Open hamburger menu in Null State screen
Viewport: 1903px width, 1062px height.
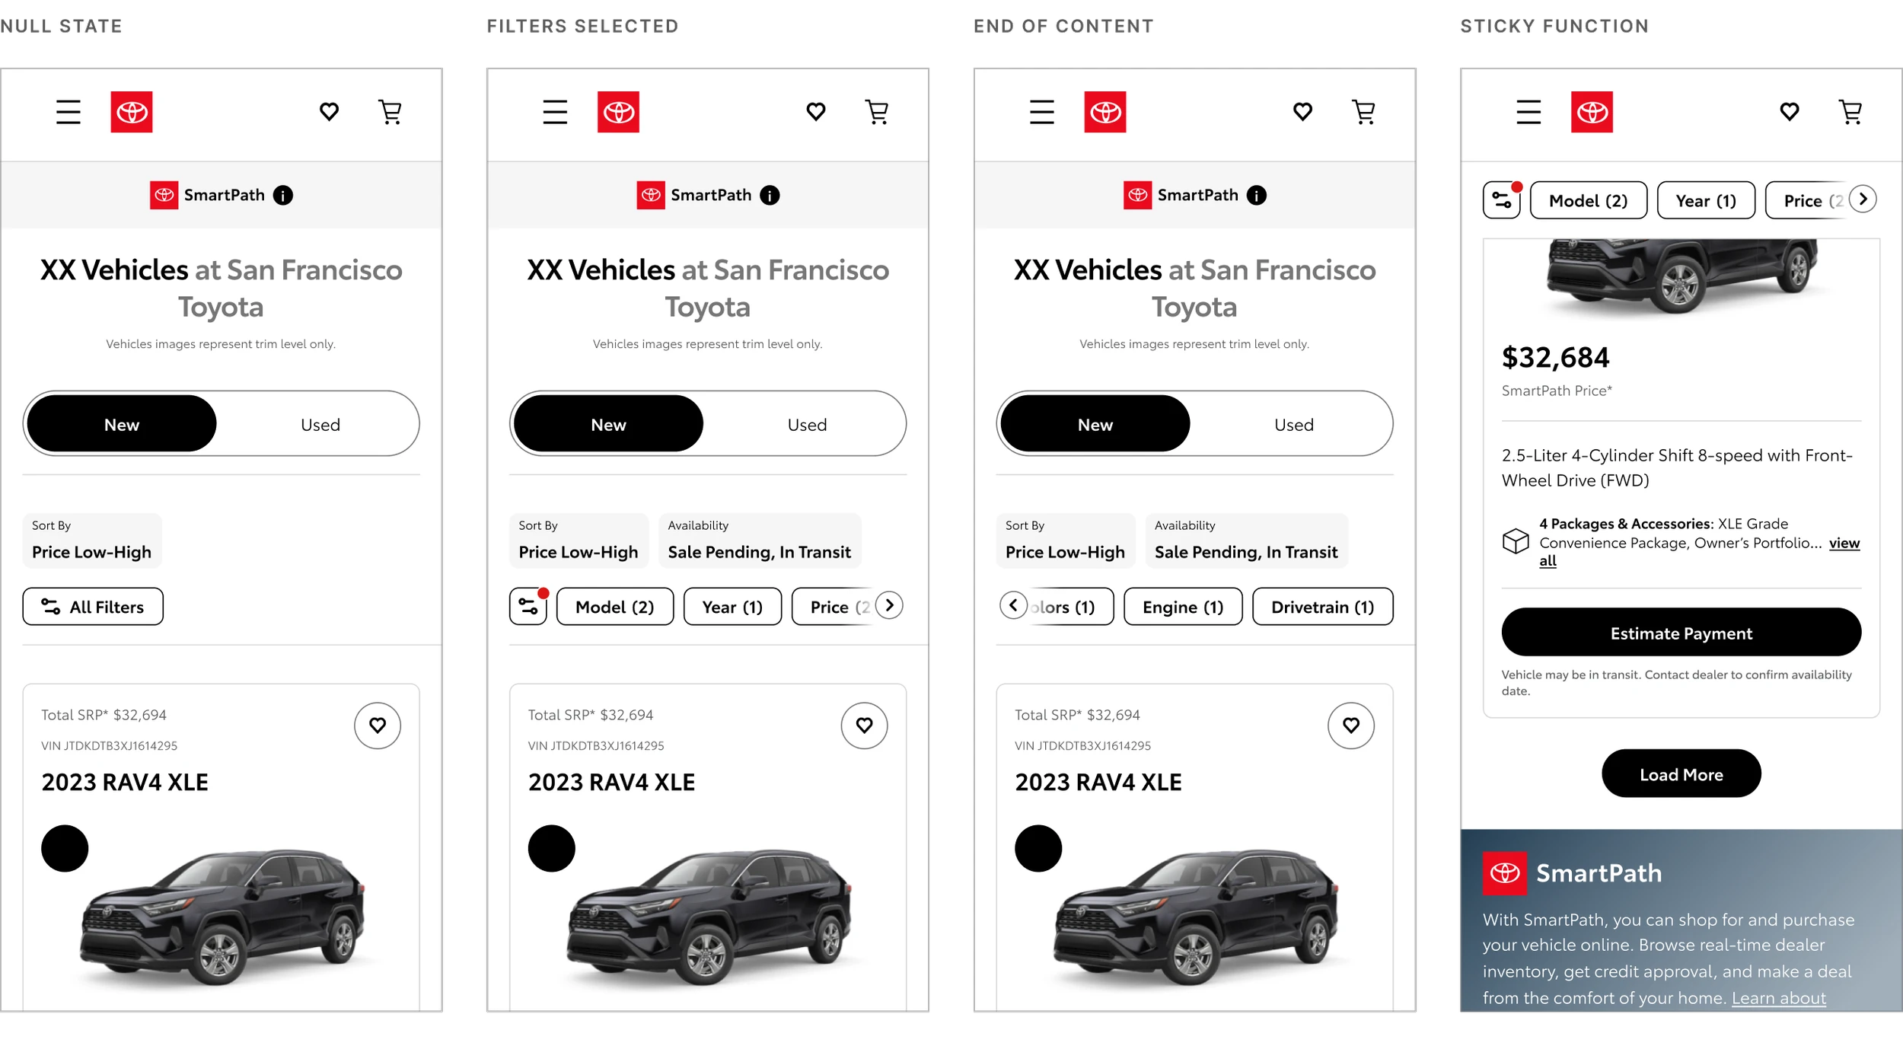(x=69, y=112)
